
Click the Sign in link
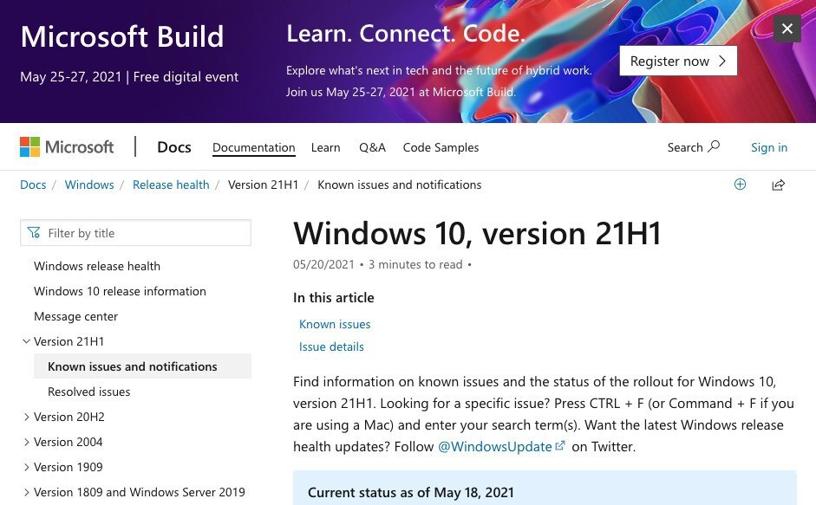(x=769, y=148)
